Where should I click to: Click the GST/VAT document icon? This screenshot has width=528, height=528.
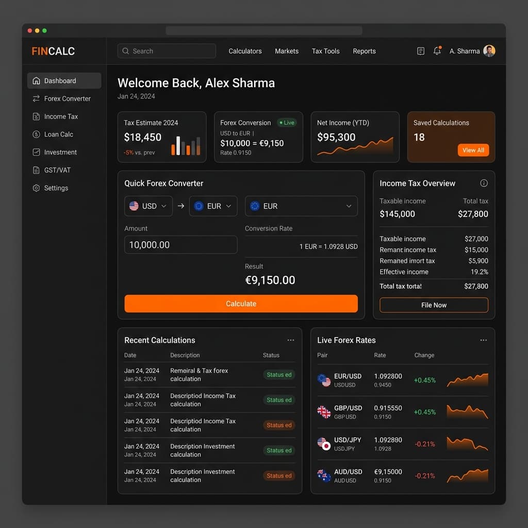pos(36,170)
